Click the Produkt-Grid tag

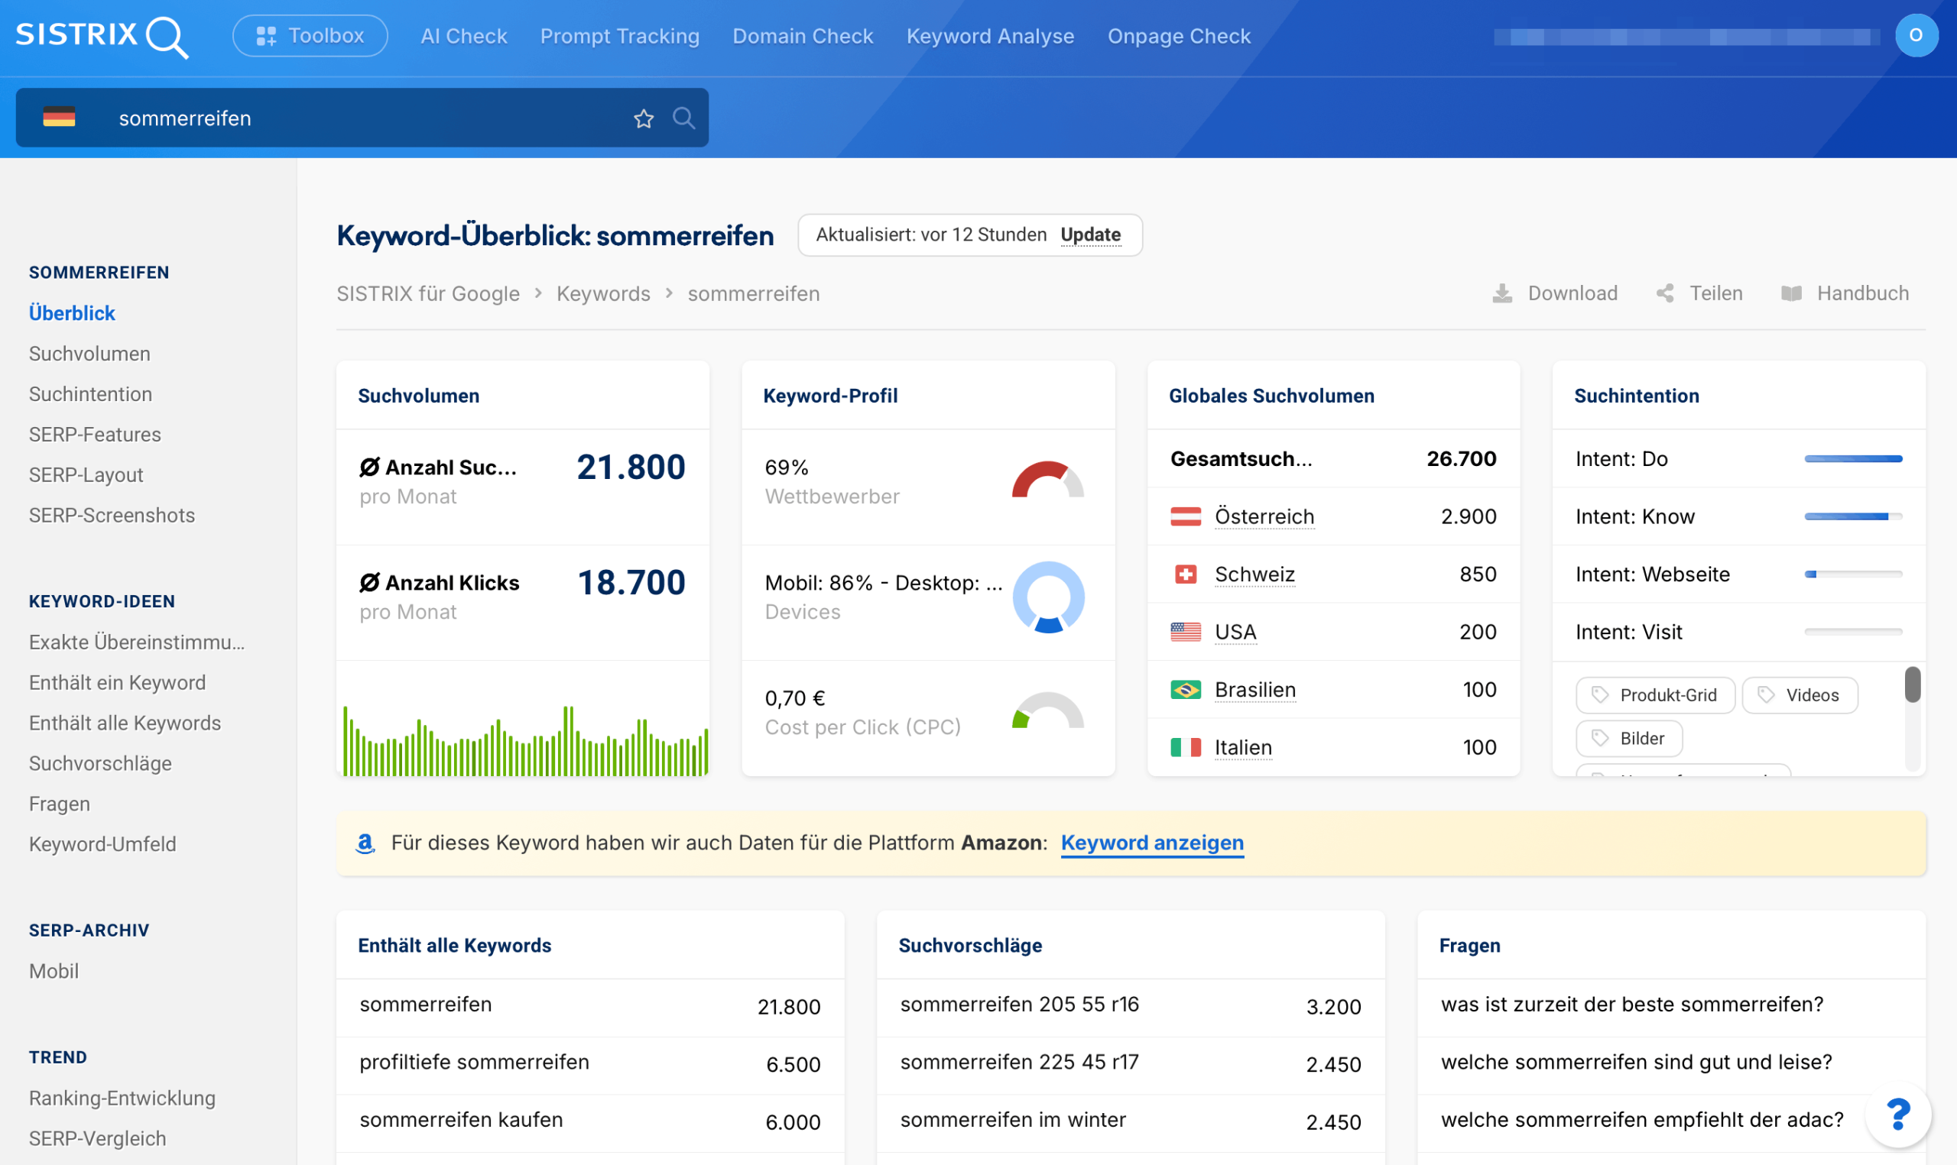click(x=1656, y=695)
